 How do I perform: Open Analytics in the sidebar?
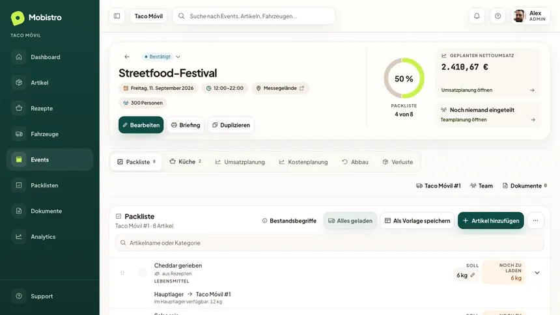point(49,237)
